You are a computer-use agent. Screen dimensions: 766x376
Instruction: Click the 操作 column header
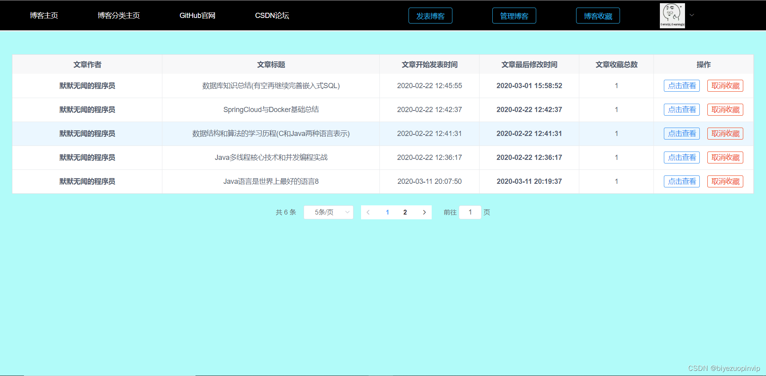(x=703, y=65)
